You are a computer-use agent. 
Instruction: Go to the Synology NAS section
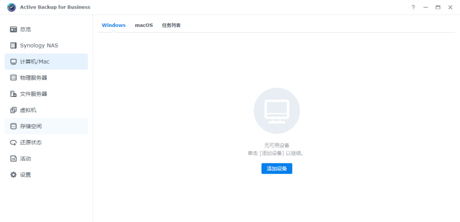click(x=47, y=46)
